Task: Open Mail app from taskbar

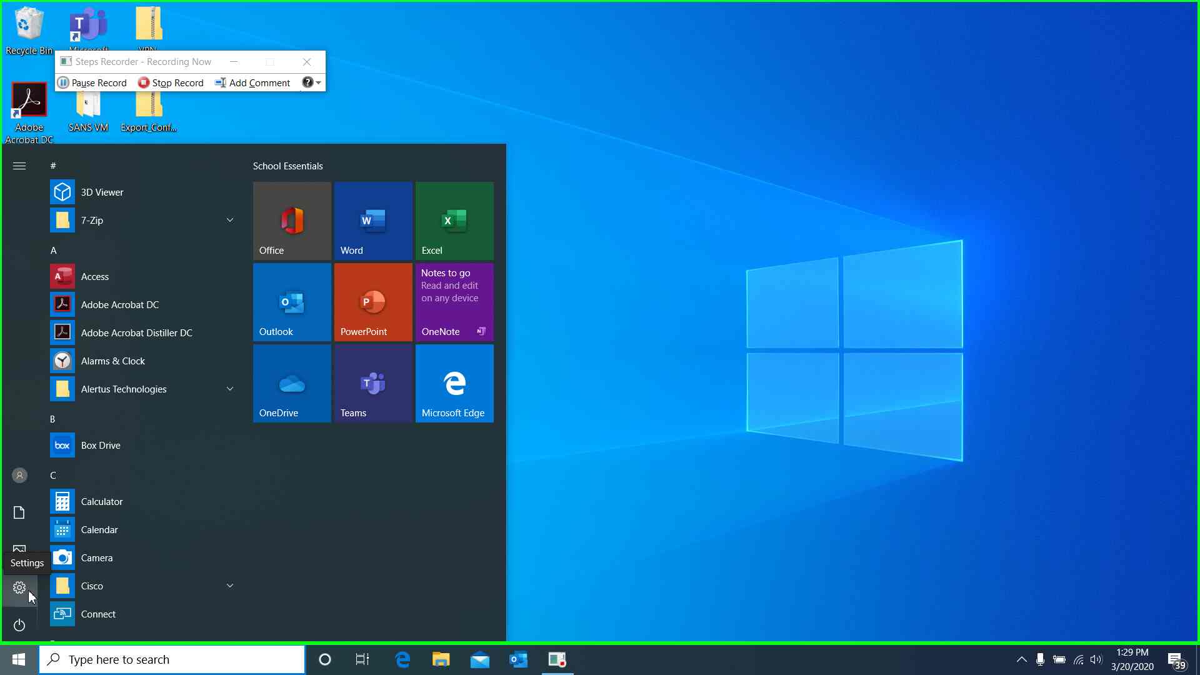Action: [480, 659]
